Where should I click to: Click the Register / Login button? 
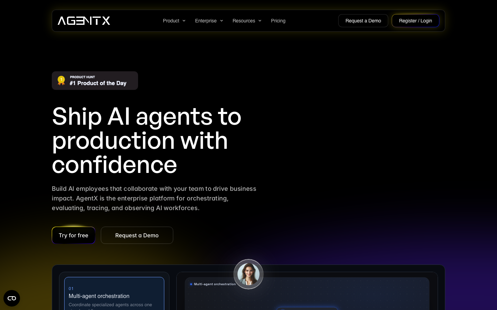tap(416, 21)
